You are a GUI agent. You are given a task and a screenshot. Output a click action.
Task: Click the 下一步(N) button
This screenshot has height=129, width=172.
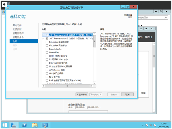(96, 95)
